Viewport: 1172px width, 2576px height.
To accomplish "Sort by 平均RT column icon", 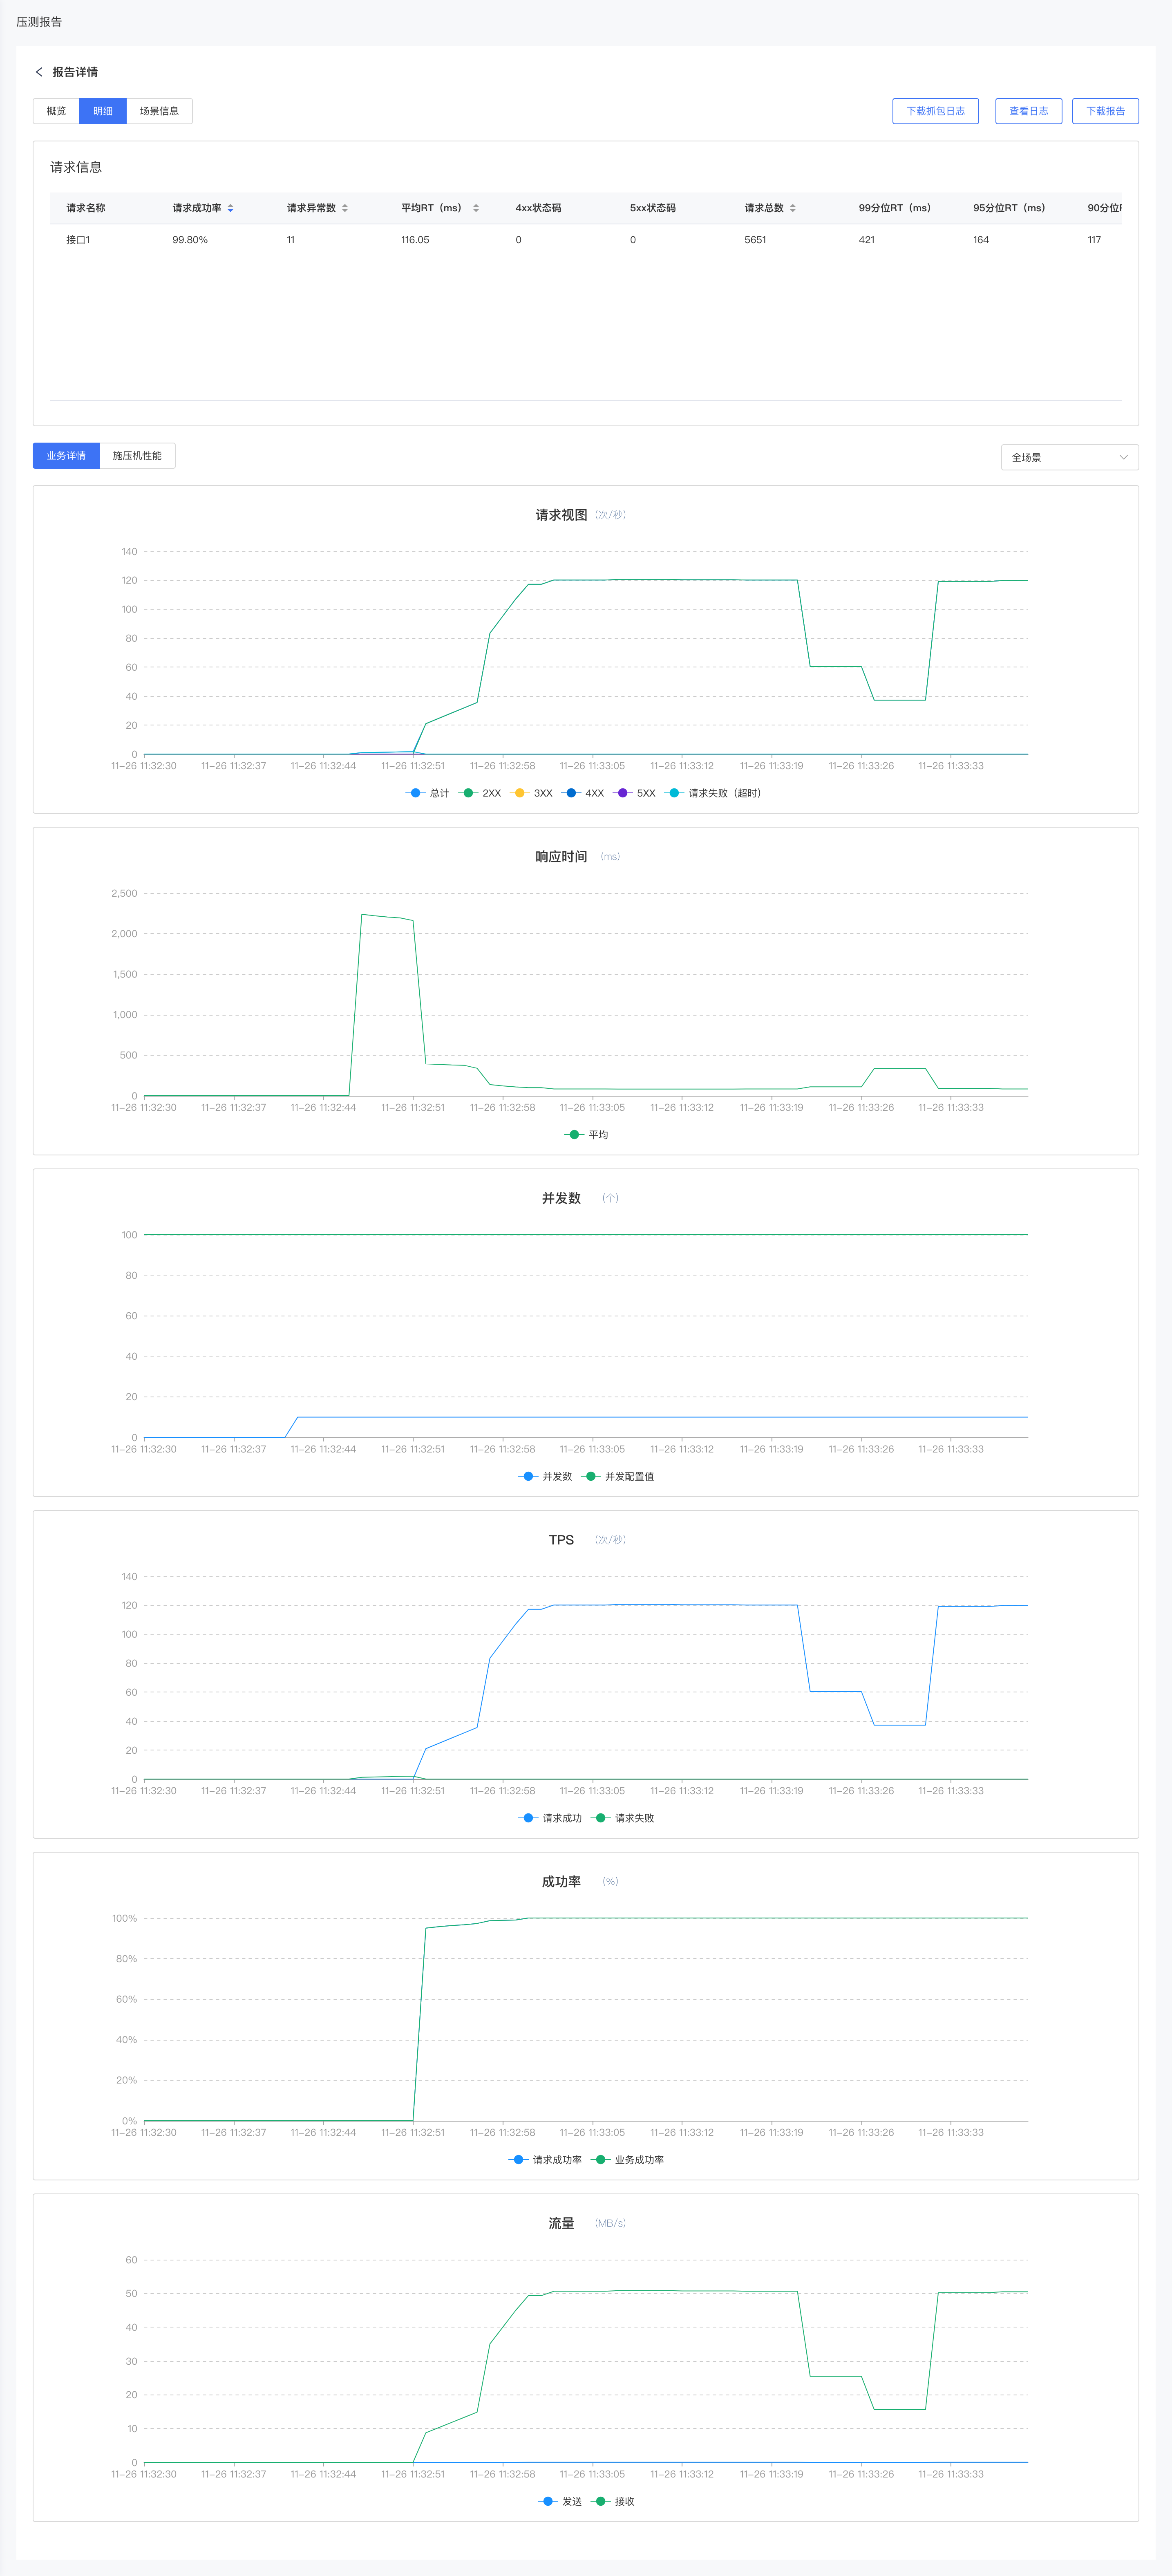I will (476, 208).
